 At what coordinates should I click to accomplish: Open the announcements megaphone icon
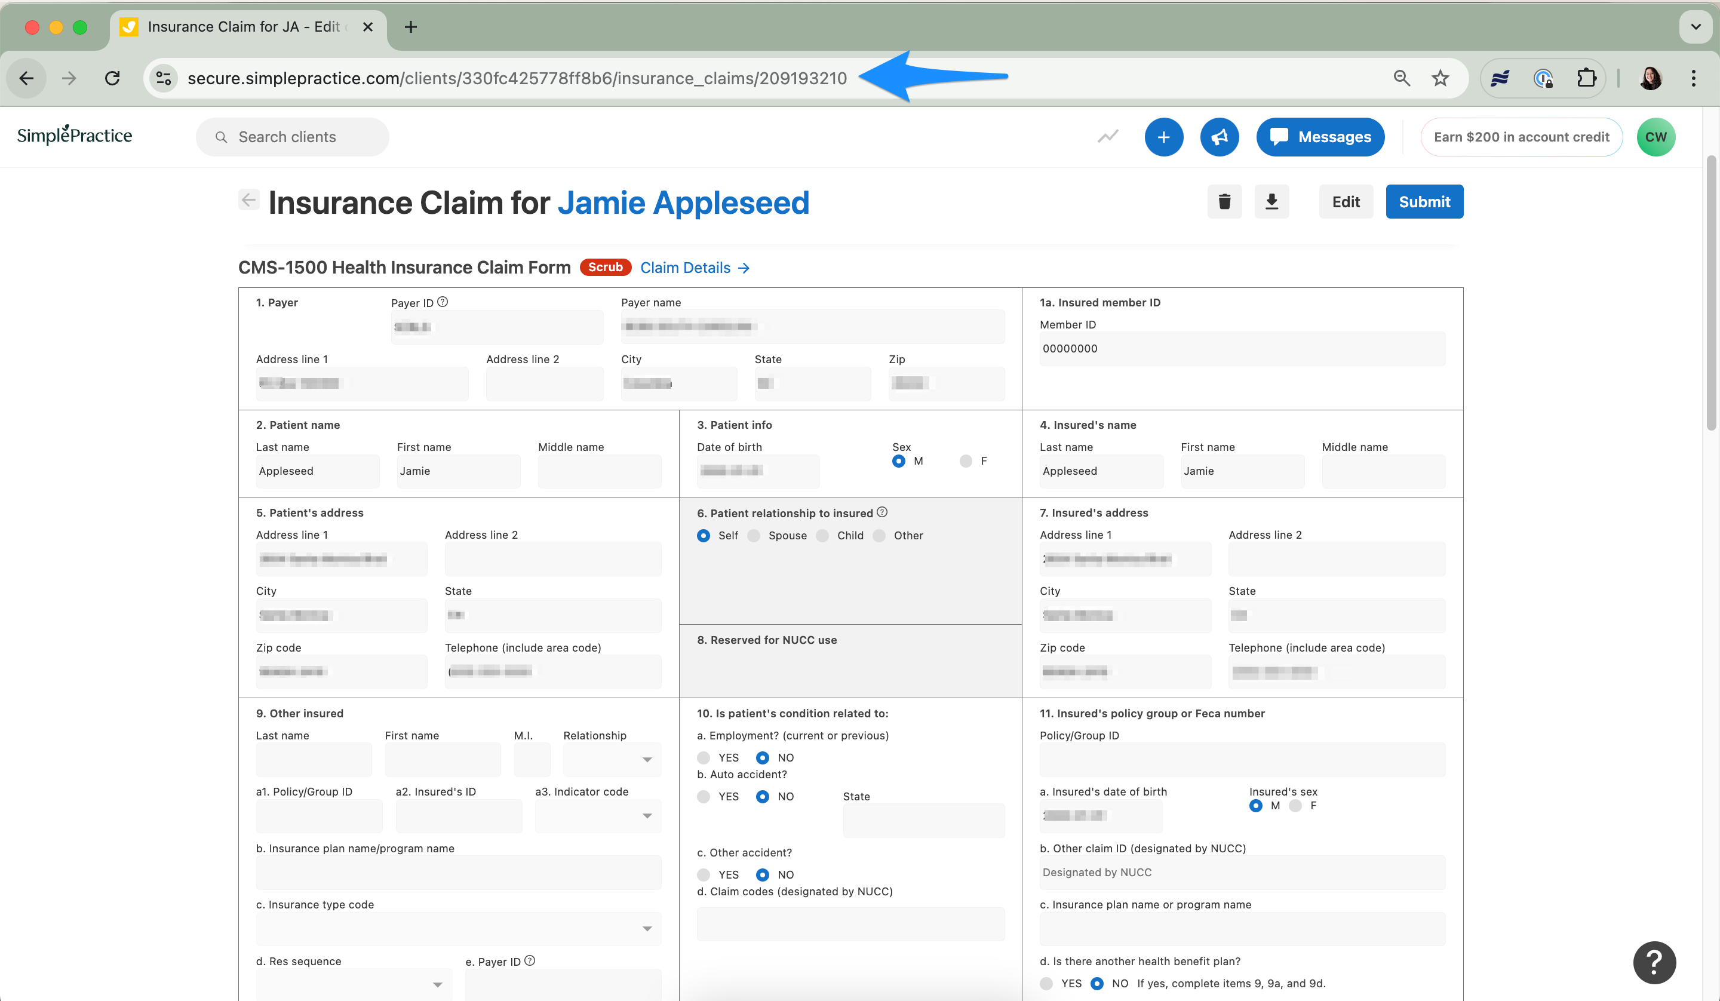(1220, 137)
